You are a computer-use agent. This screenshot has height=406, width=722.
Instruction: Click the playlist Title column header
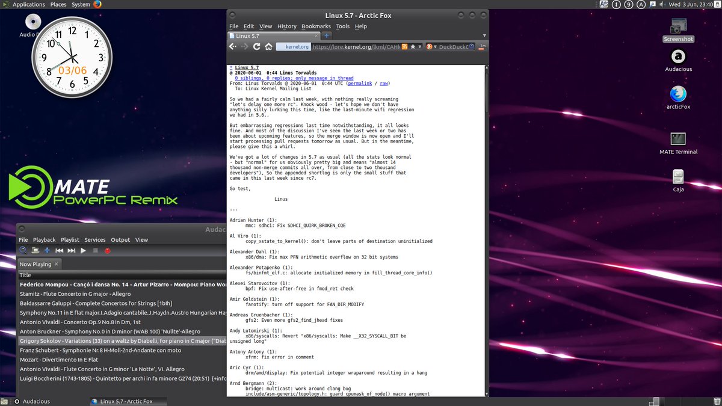(122, 275)
